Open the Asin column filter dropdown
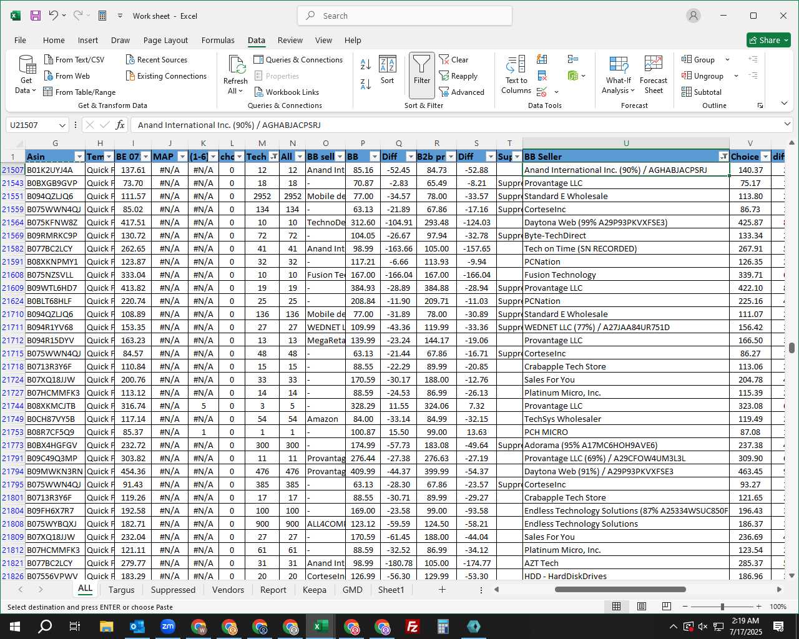This screenshot has width=799, height=639. (79, 157)
